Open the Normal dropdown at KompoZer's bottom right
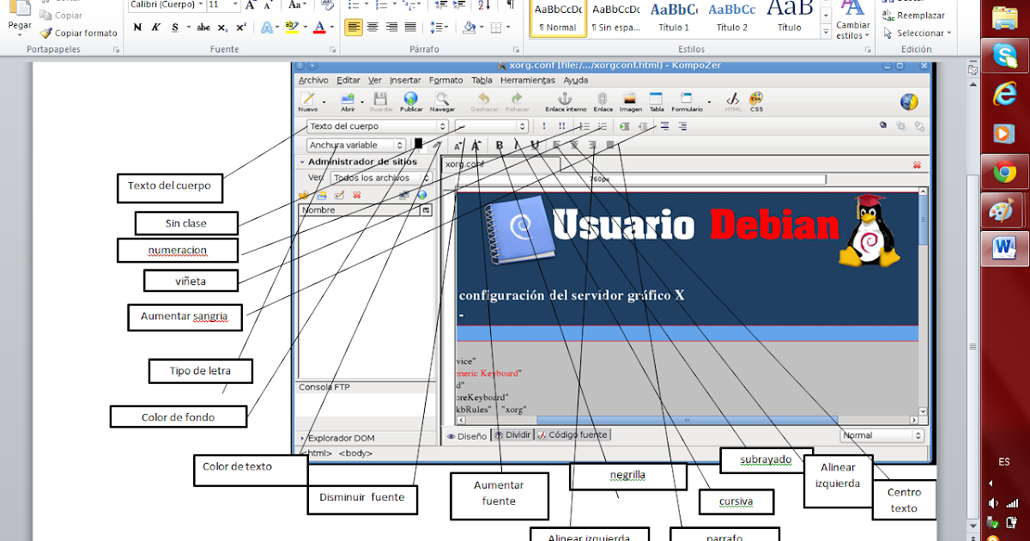This screenshot has height=541, width=1030. point(882,435)
